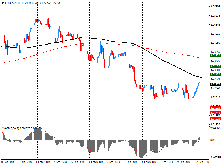Viewport: 221px width, 165px height.
Task: Click the -0.007515 value on MACD scale
Action: tap(215, 158)
